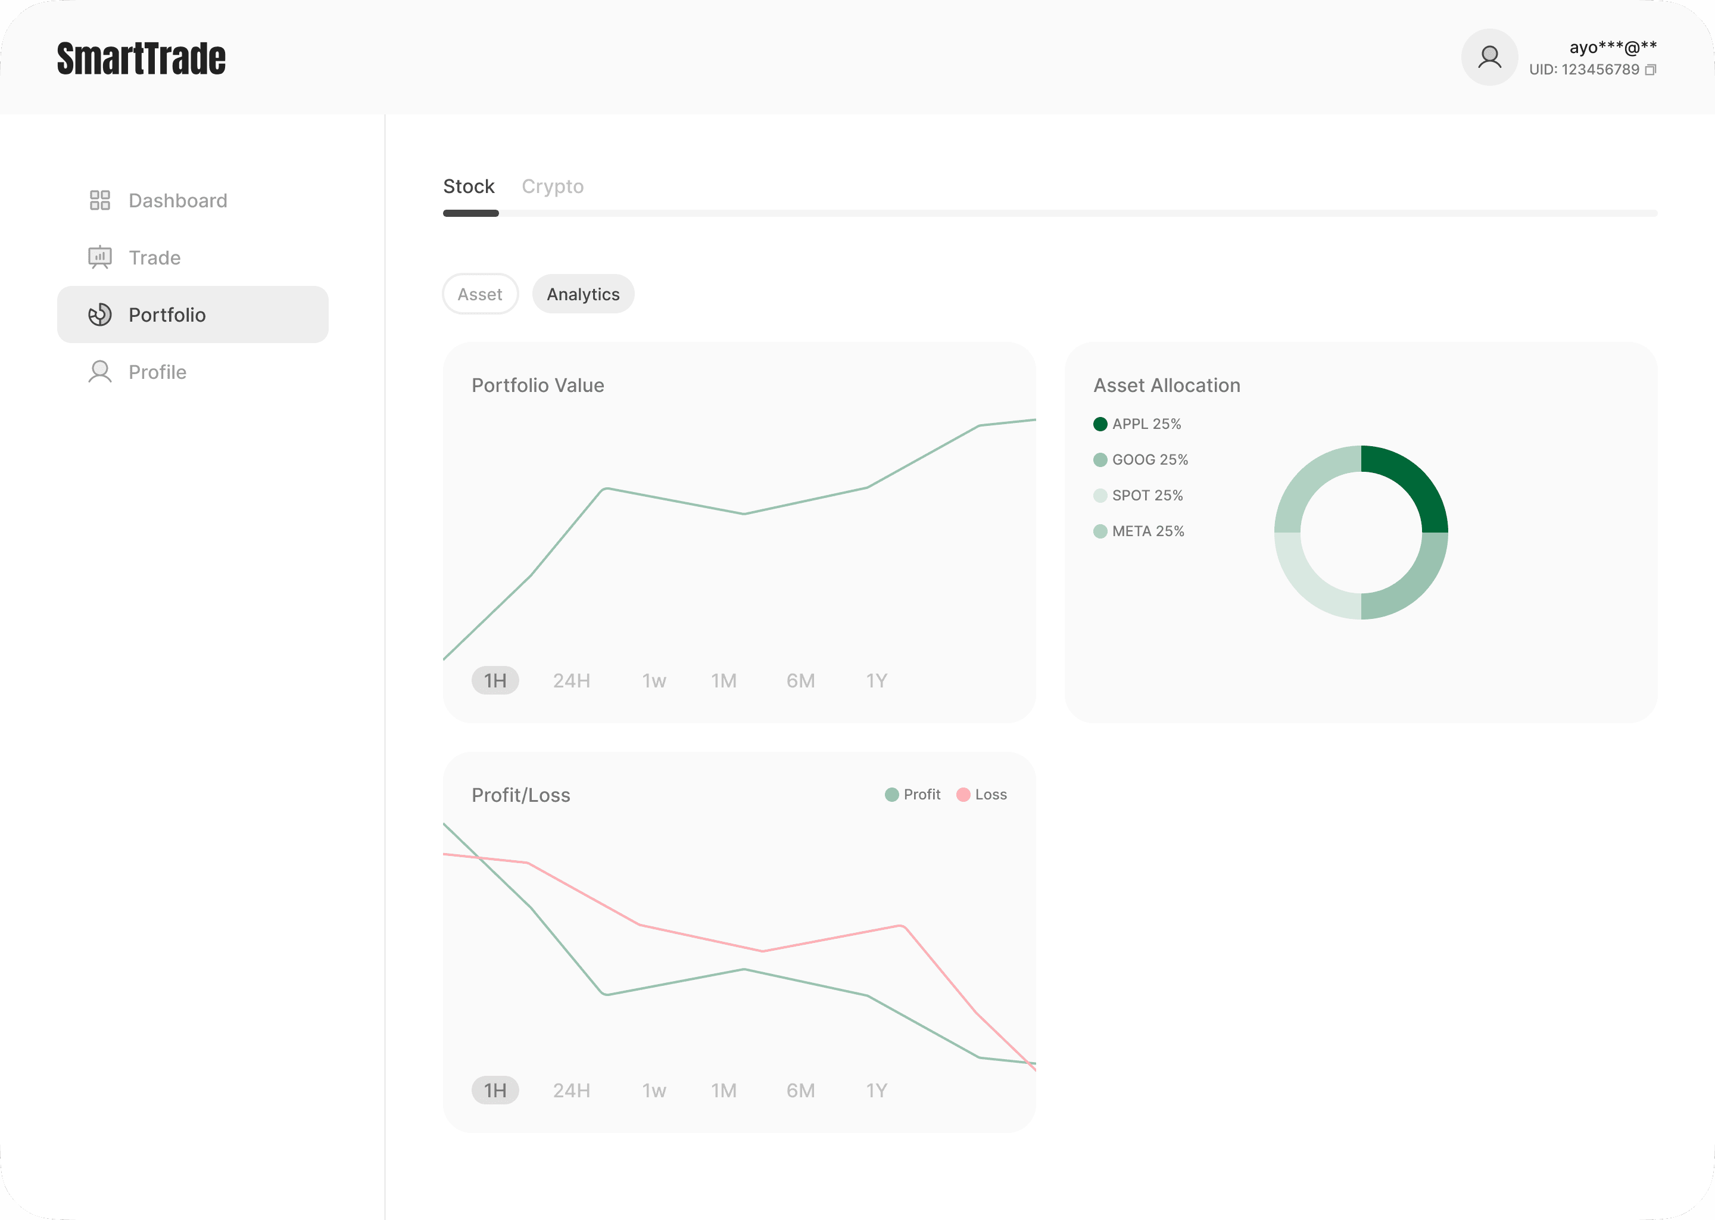Click the Profile person icon in sidebar
This screenshot has width=1715, height=1220.
(100, 372)
